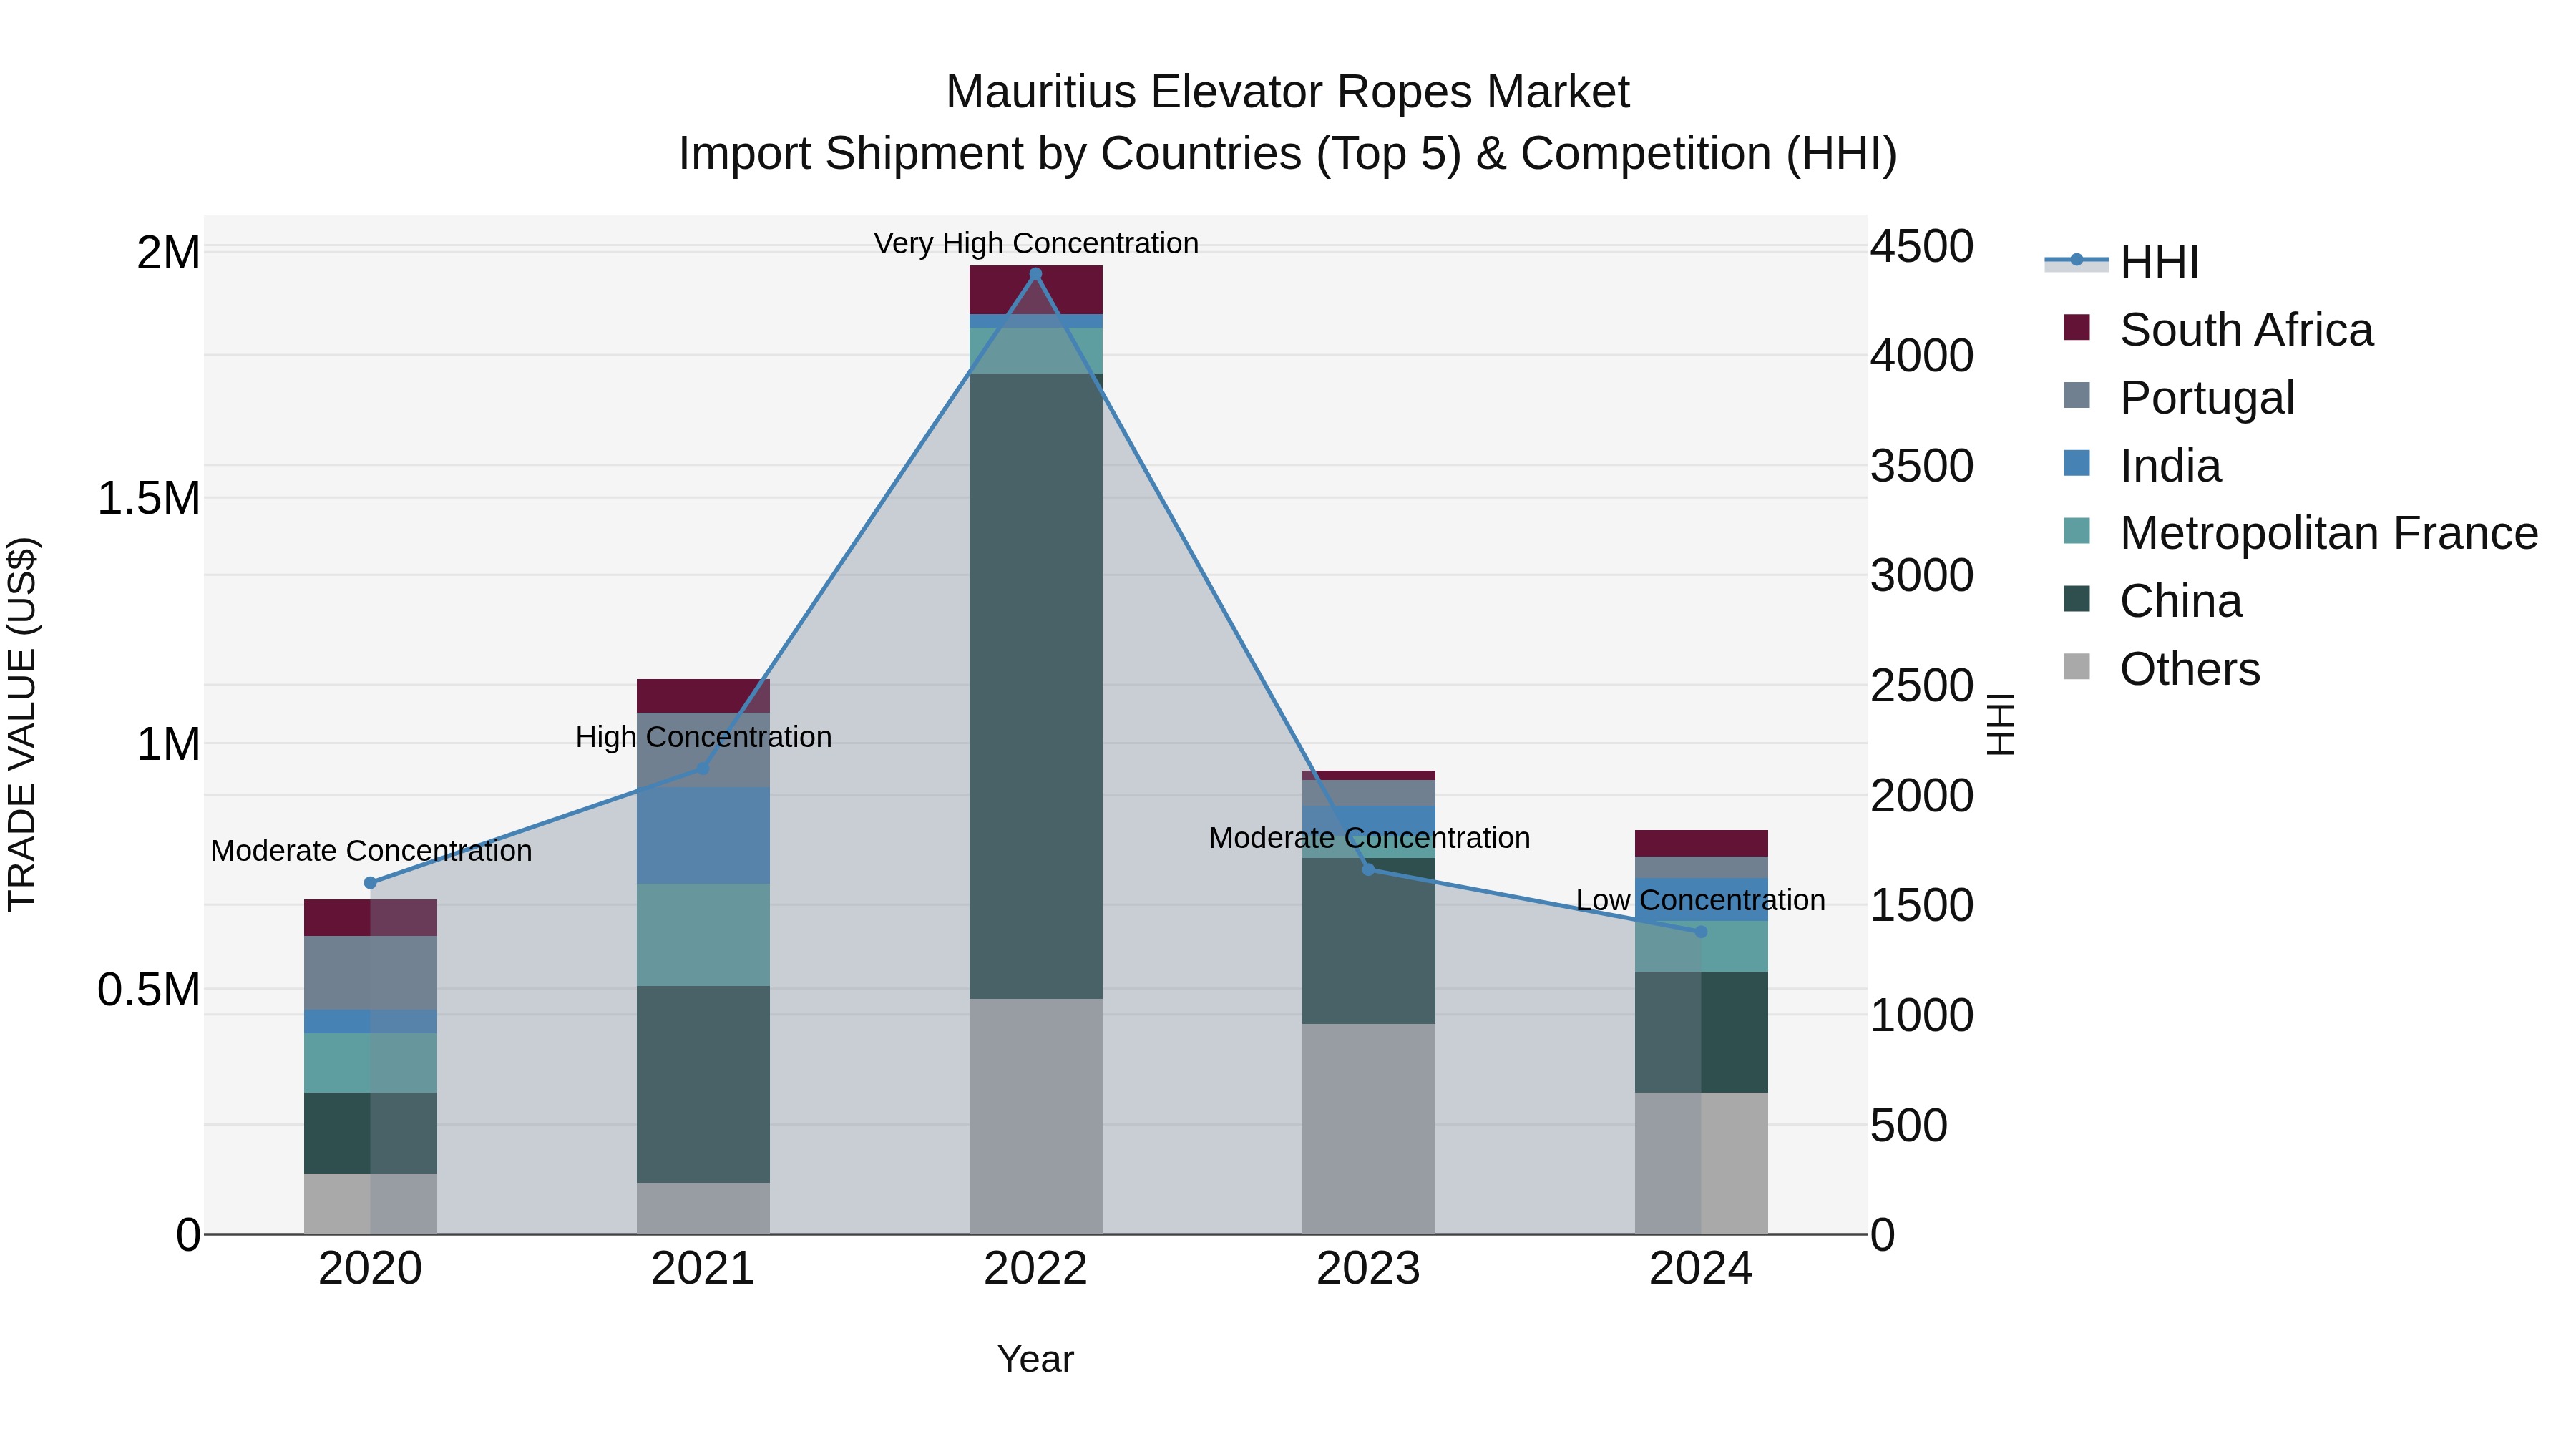Screen dimensions: 2576x1449
Task: Click the Others segment of 2023 bar
Action: coord(1368,1129)
